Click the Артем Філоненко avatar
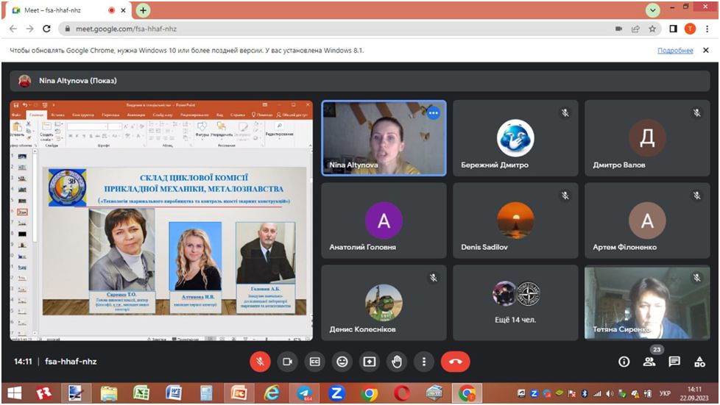 (x=647, y=221)
